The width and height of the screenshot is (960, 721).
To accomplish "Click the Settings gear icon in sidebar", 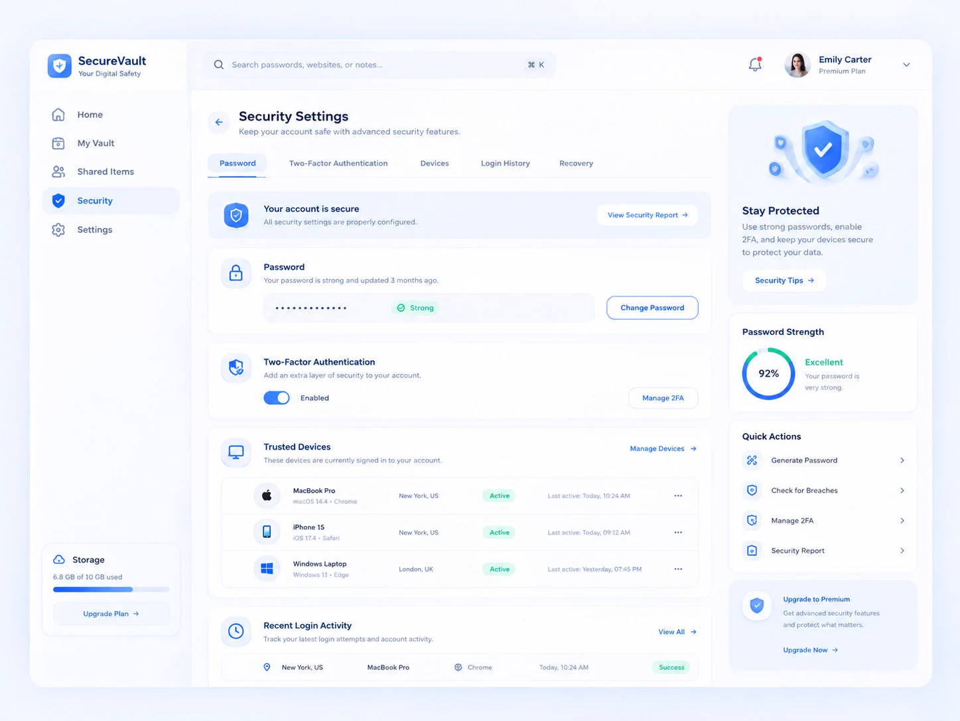I will 58,229.
